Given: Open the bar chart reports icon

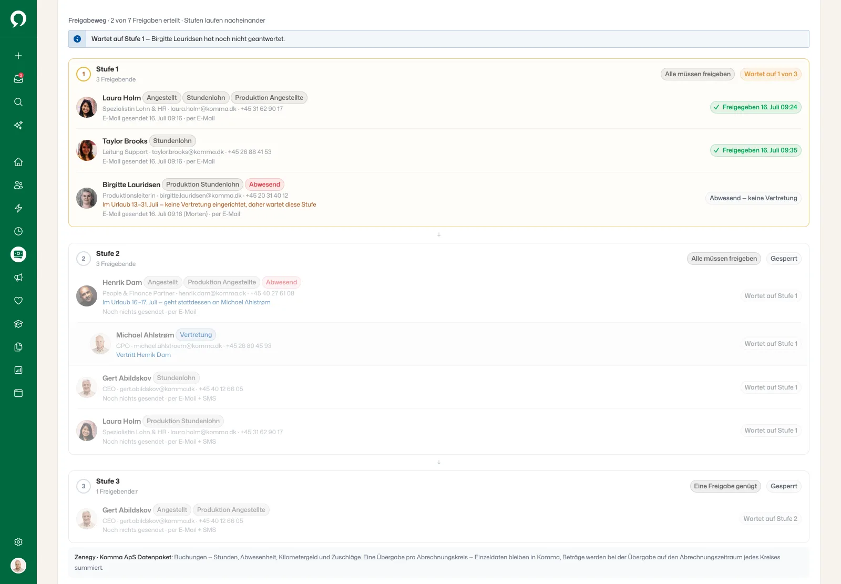Looking at the screenshot, I should pyautogui.click(x=18, y=370).
